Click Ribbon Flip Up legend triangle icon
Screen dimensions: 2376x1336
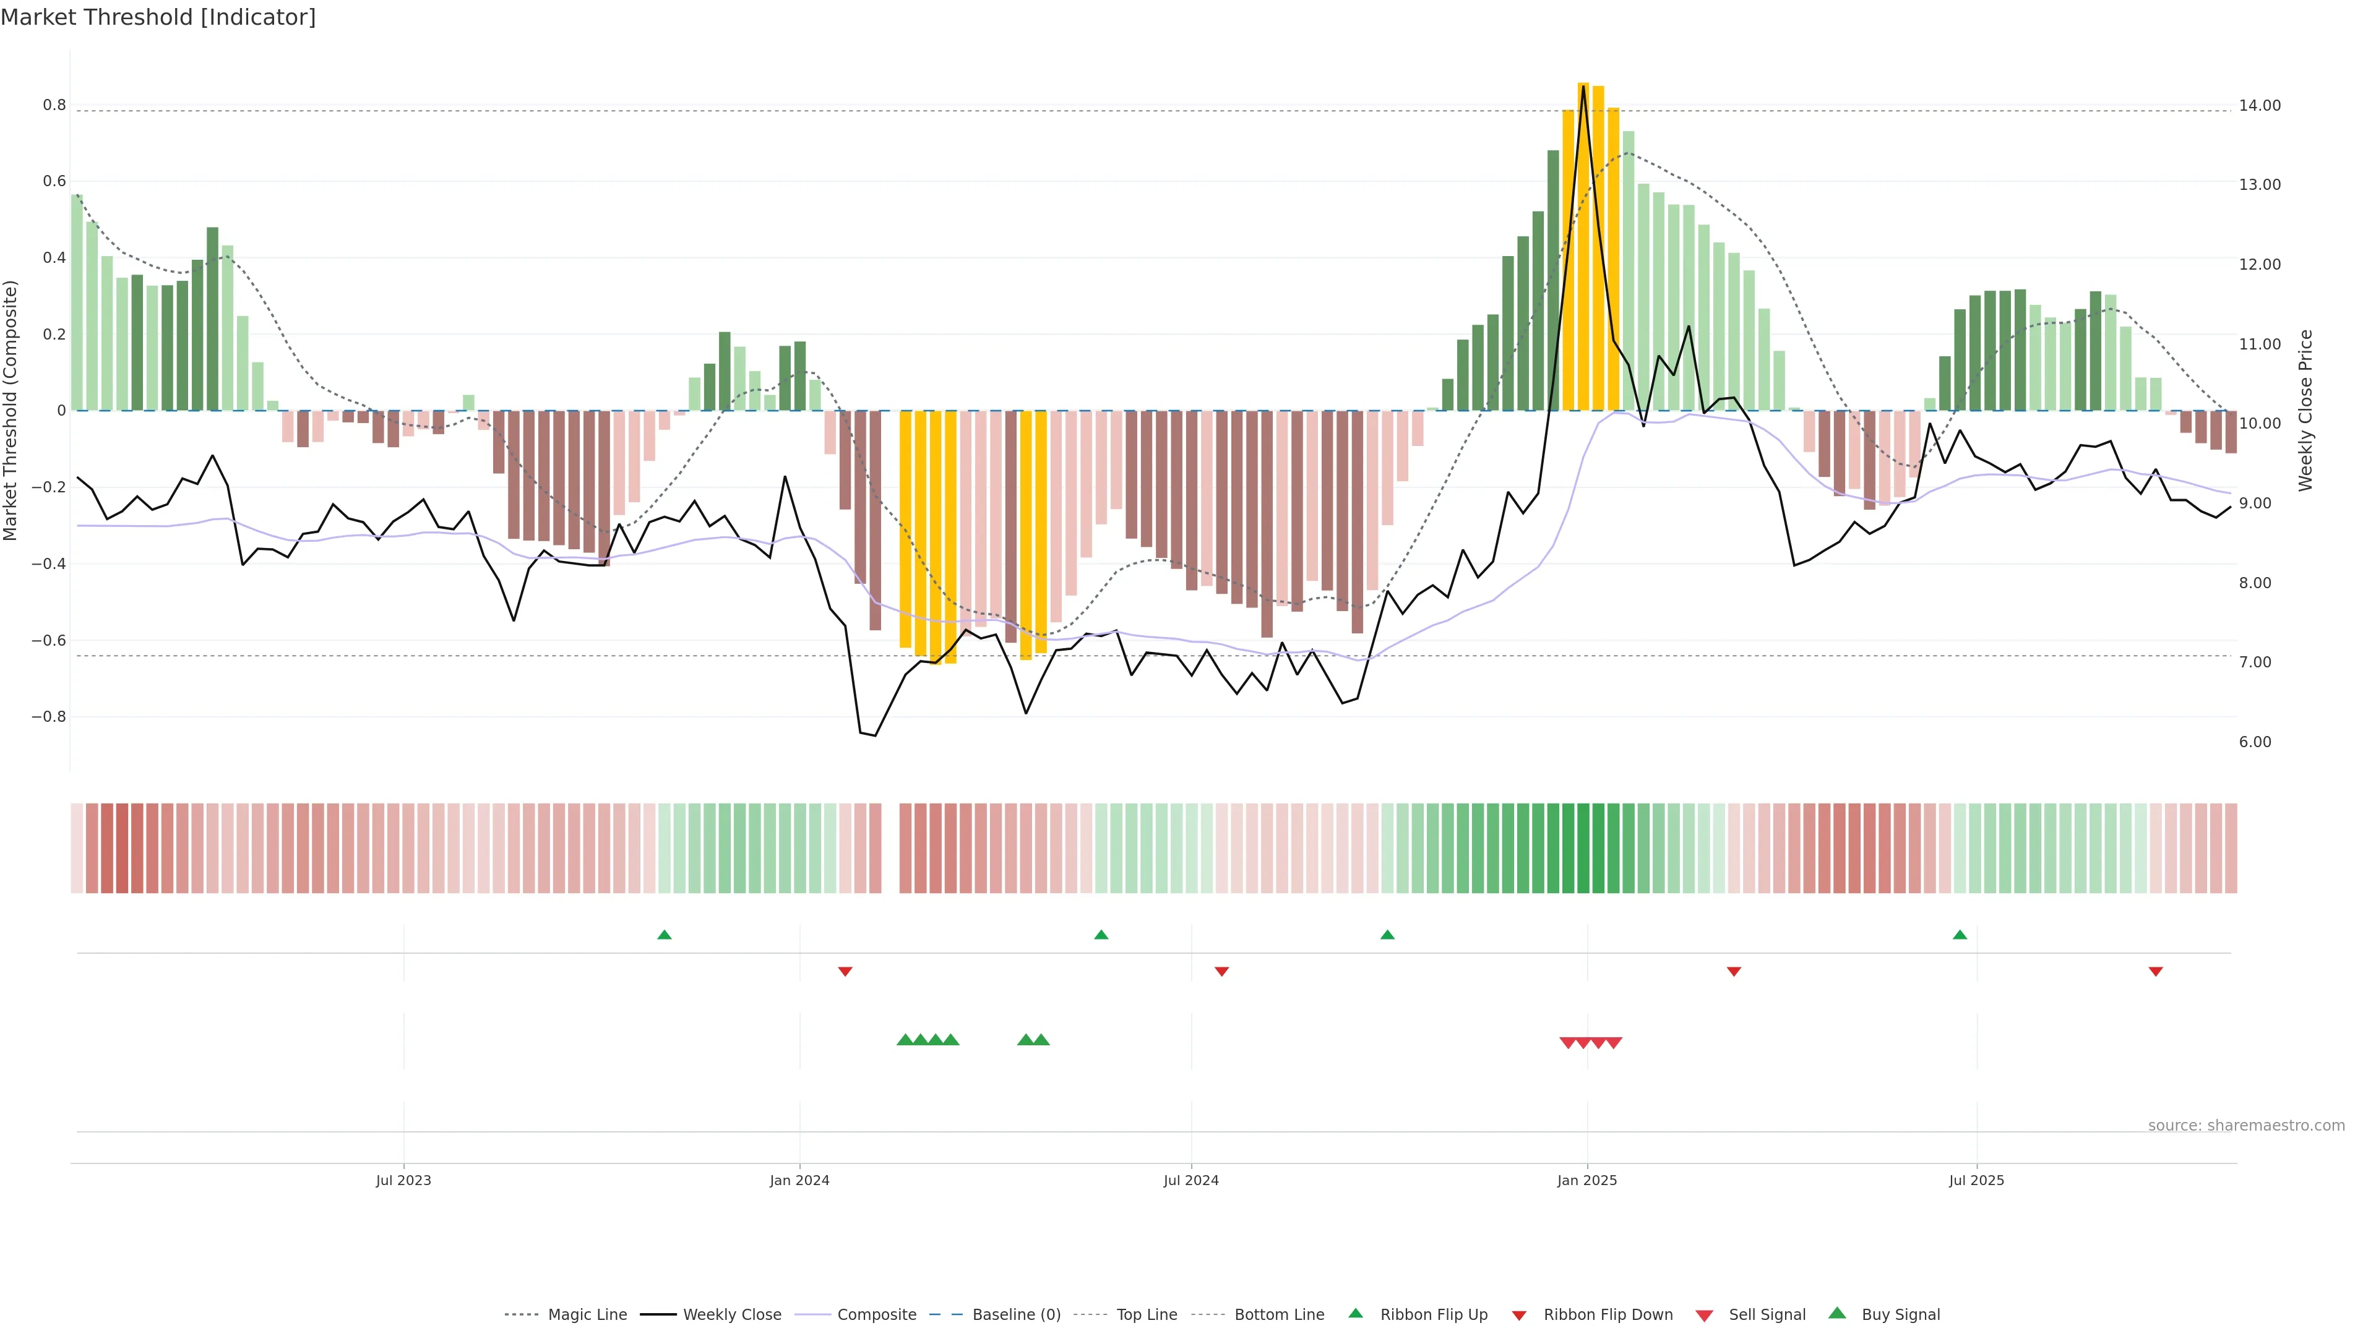(1356, 1313)
